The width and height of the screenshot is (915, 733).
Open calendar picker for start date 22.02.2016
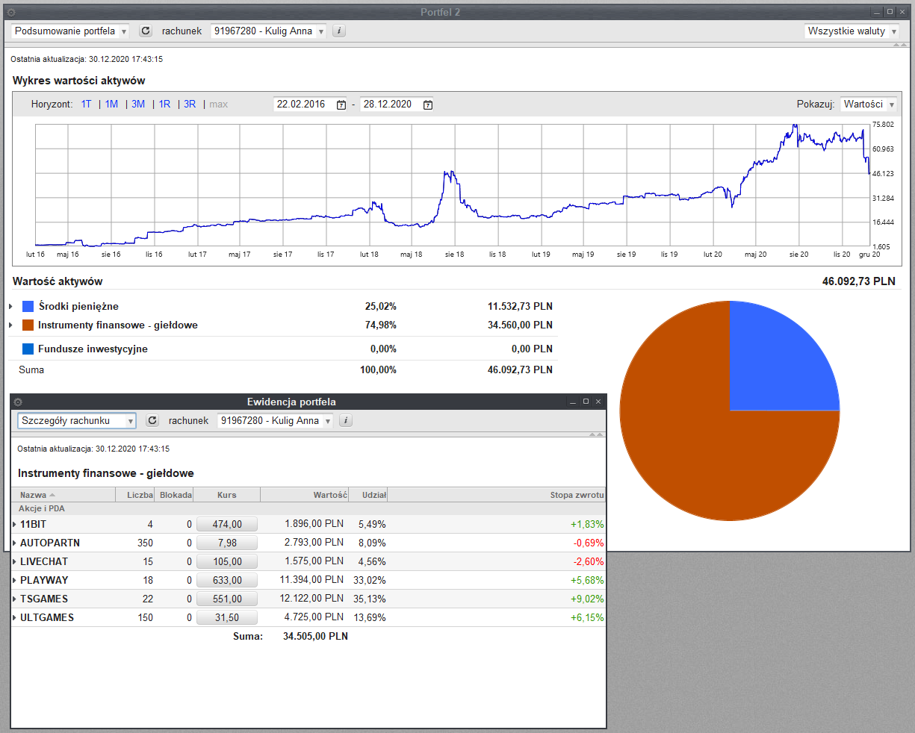point(341,105)
